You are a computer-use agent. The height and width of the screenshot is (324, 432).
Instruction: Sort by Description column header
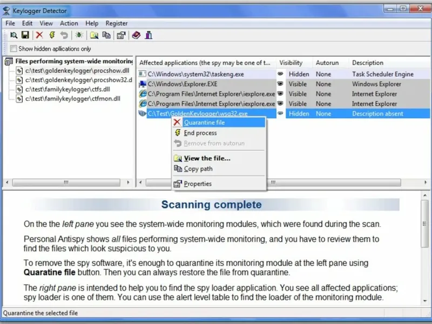pyautogui.click(x=389, y=63)
